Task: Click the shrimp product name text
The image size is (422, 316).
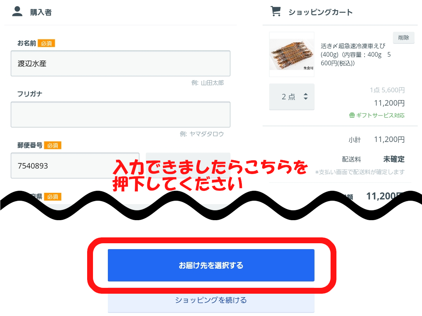Action: pyautogui.click(x=355, y=55)
